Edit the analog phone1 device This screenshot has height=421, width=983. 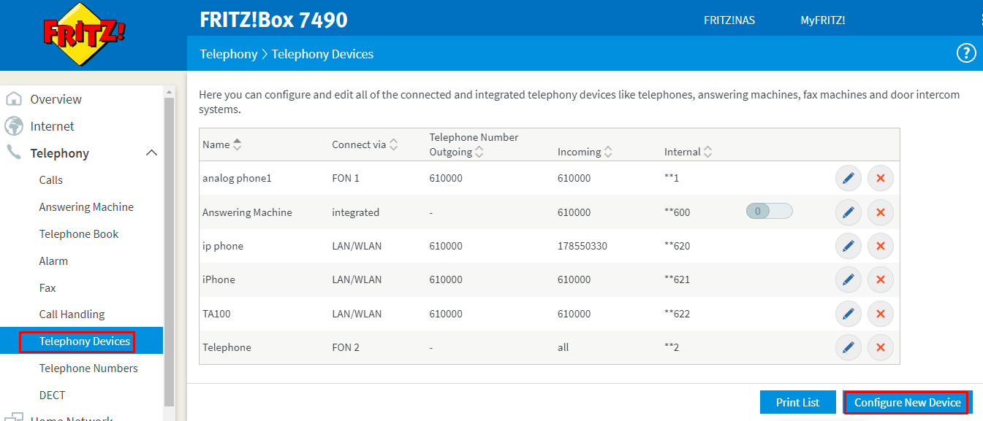click(x=849, y=178)
